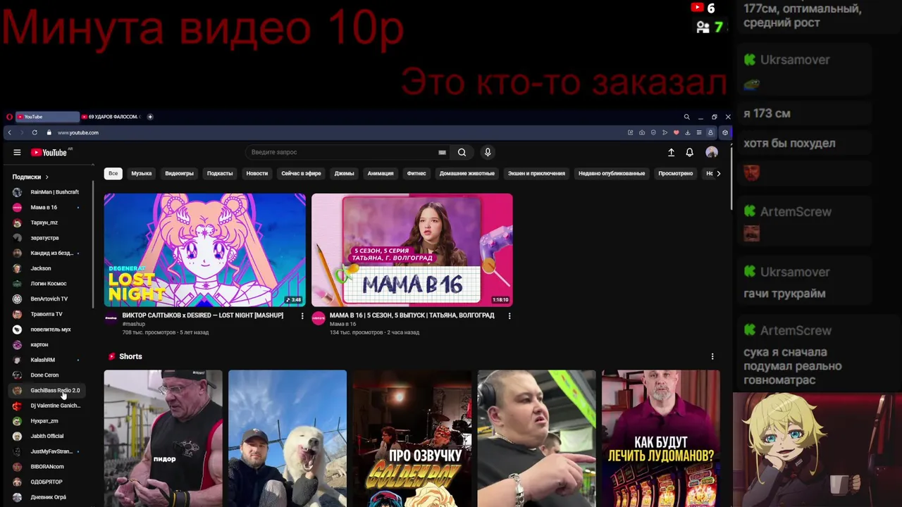
Task: Go back with browser back arrow
Action: pyautogui.click(x=9, y=132)
